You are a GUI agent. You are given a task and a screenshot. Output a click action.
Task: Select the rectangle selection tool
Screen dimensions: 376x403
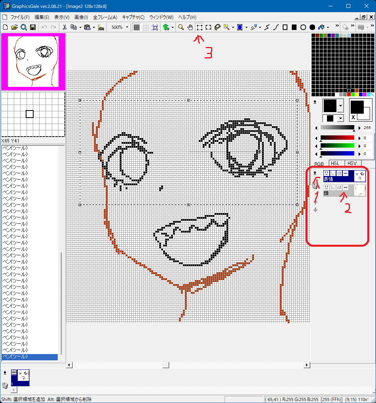(200, 27)
